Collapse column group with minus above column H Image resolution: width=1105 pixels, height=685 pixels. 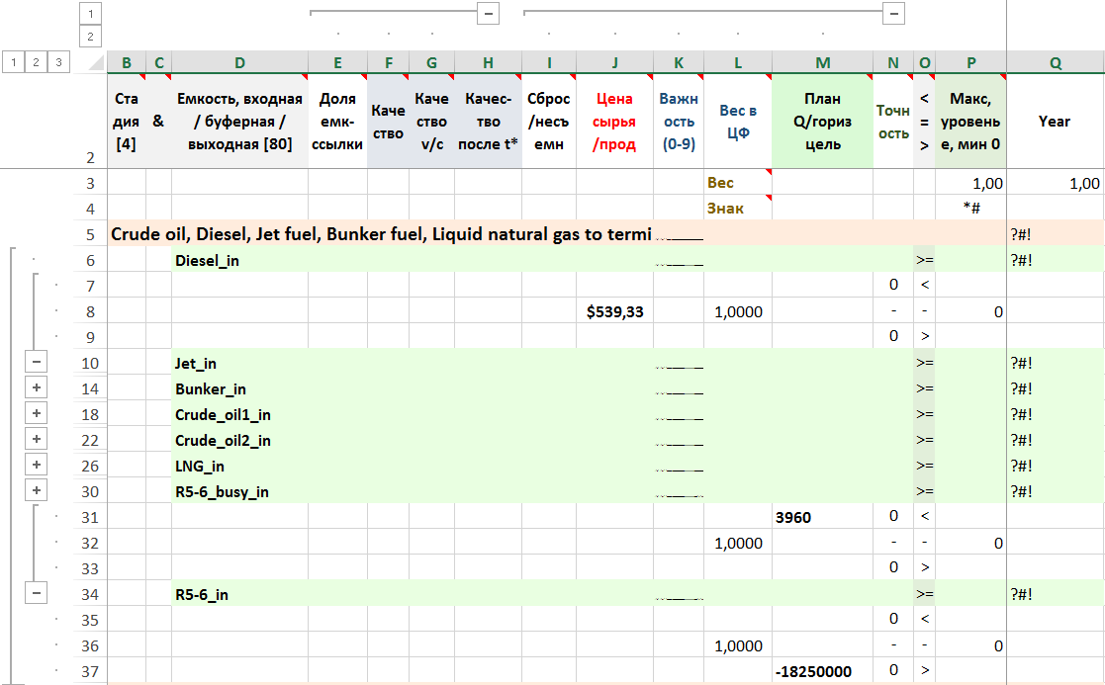488,14
